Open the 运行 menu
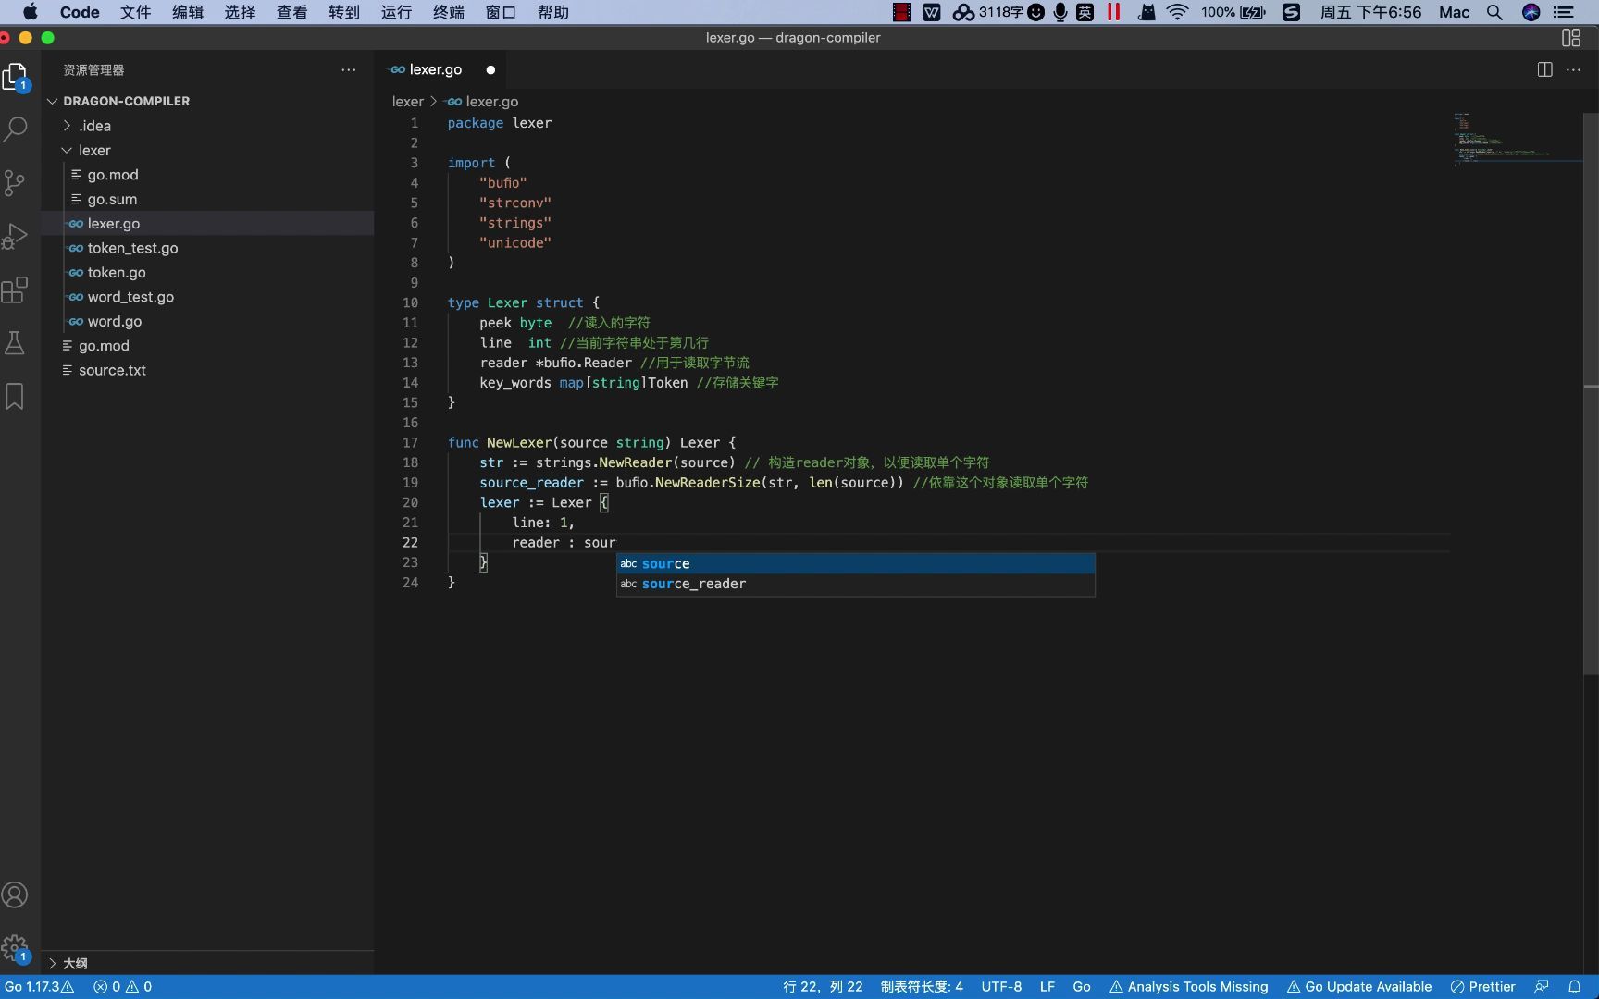 click(x=396, y=12)
